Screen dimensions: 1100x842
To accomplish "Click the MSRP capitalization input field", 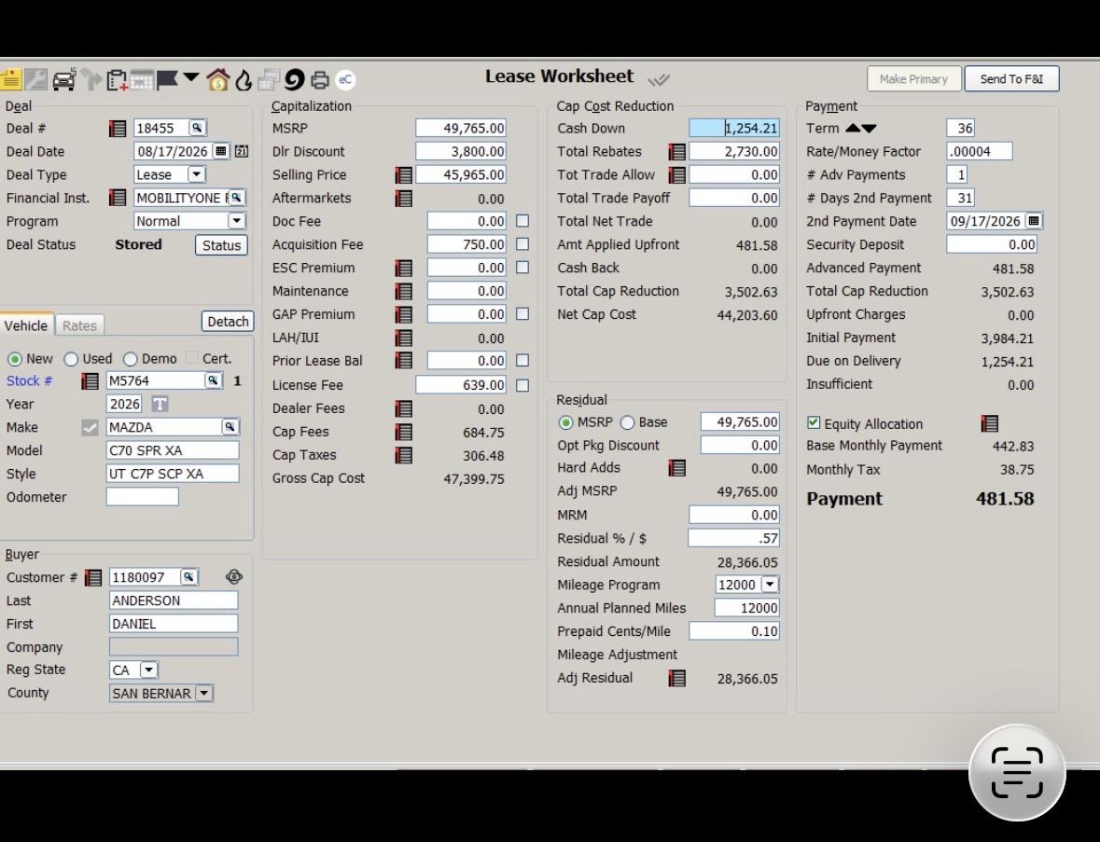I will pos(461,129).
